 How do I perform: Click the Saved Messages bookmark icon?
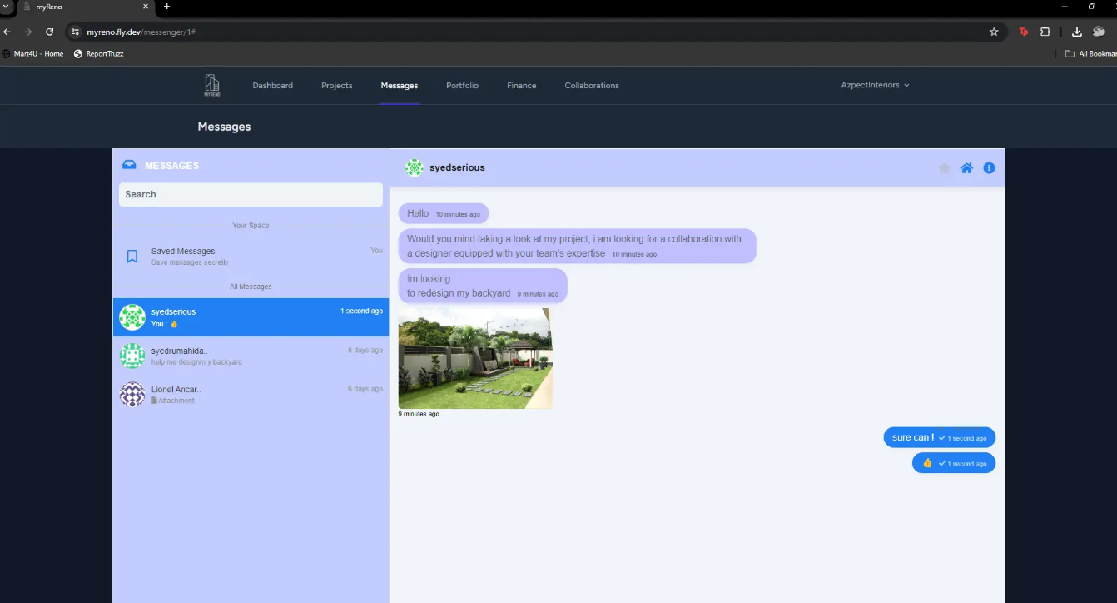[x=132, y=257]
